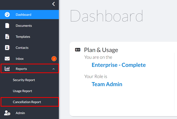
Task: Click the Team Admin role link
Action: point(107,84)
